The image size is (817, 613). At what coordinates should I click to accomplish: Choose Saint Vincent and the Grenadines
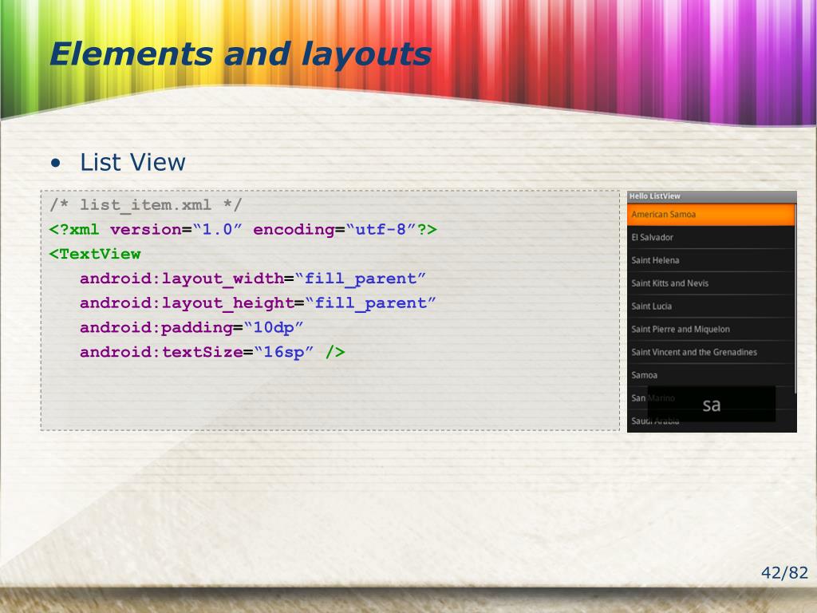coord(711,352)
